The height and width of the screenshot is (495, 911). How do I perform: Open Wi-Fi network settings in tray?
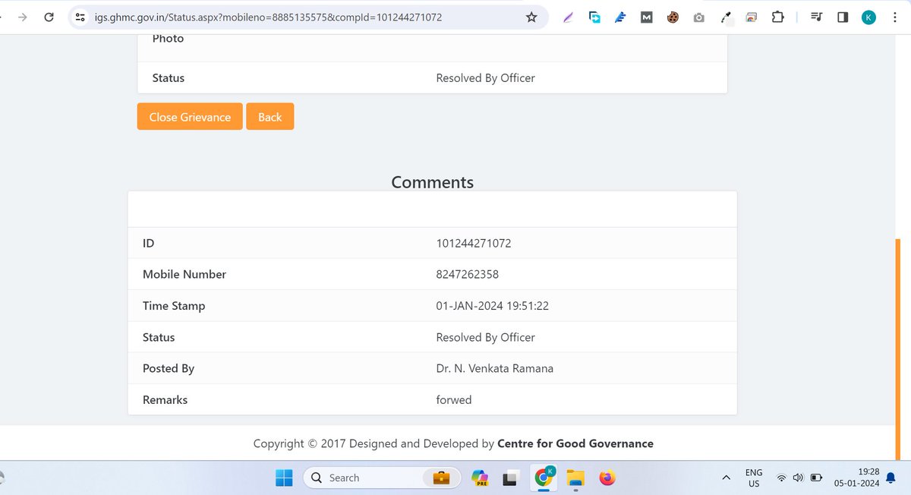pos(781,478)
